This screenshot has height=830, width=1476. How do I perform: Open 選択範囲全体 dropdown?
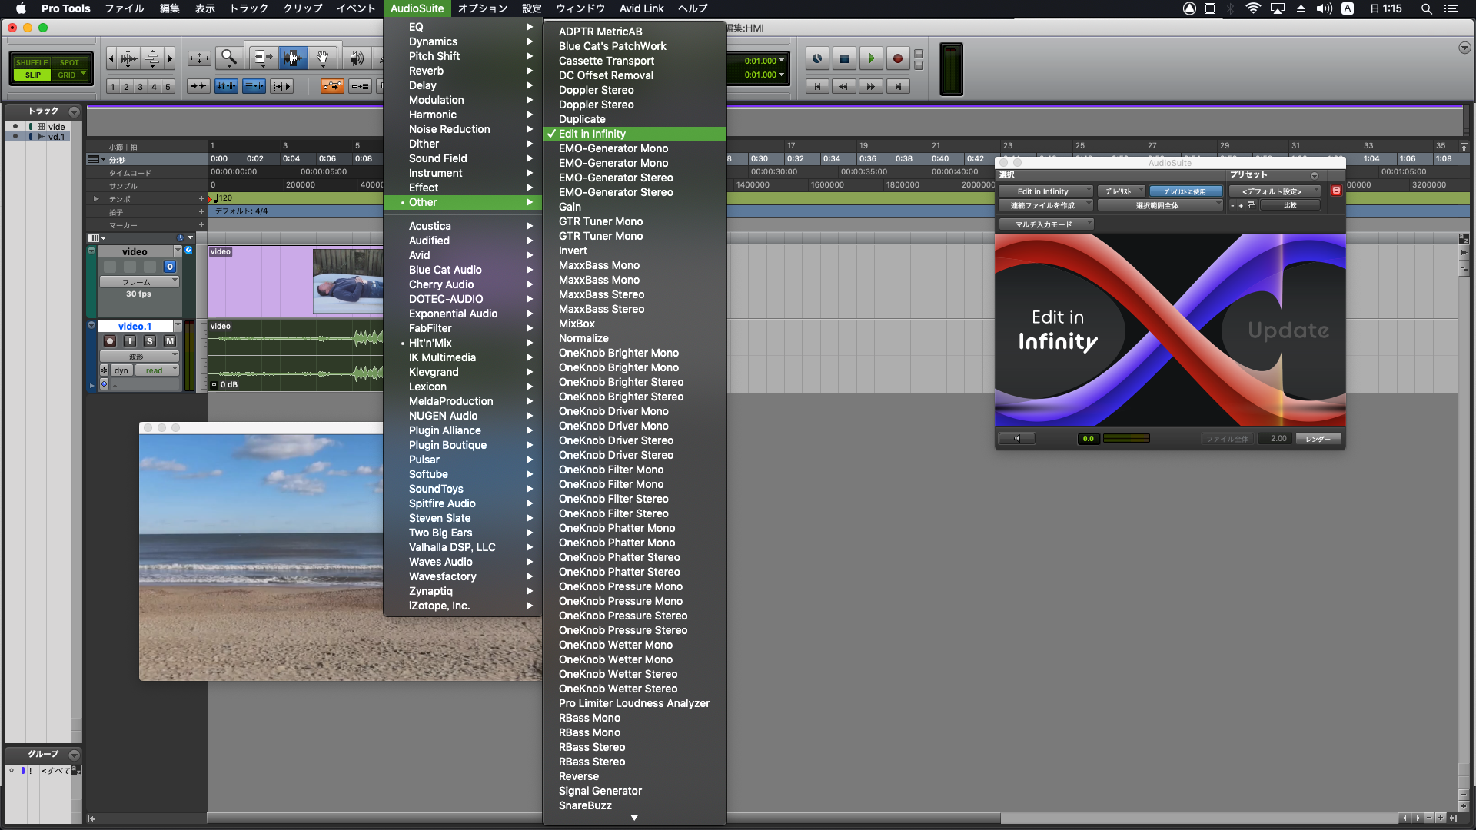click(x=1159, y=205)
